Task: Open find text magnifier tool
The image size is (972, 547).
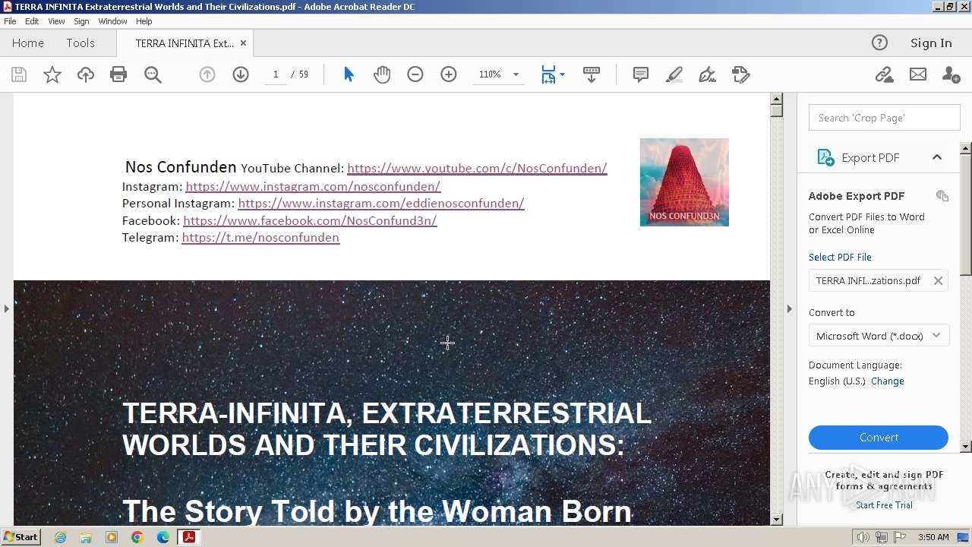Action: 153,74
